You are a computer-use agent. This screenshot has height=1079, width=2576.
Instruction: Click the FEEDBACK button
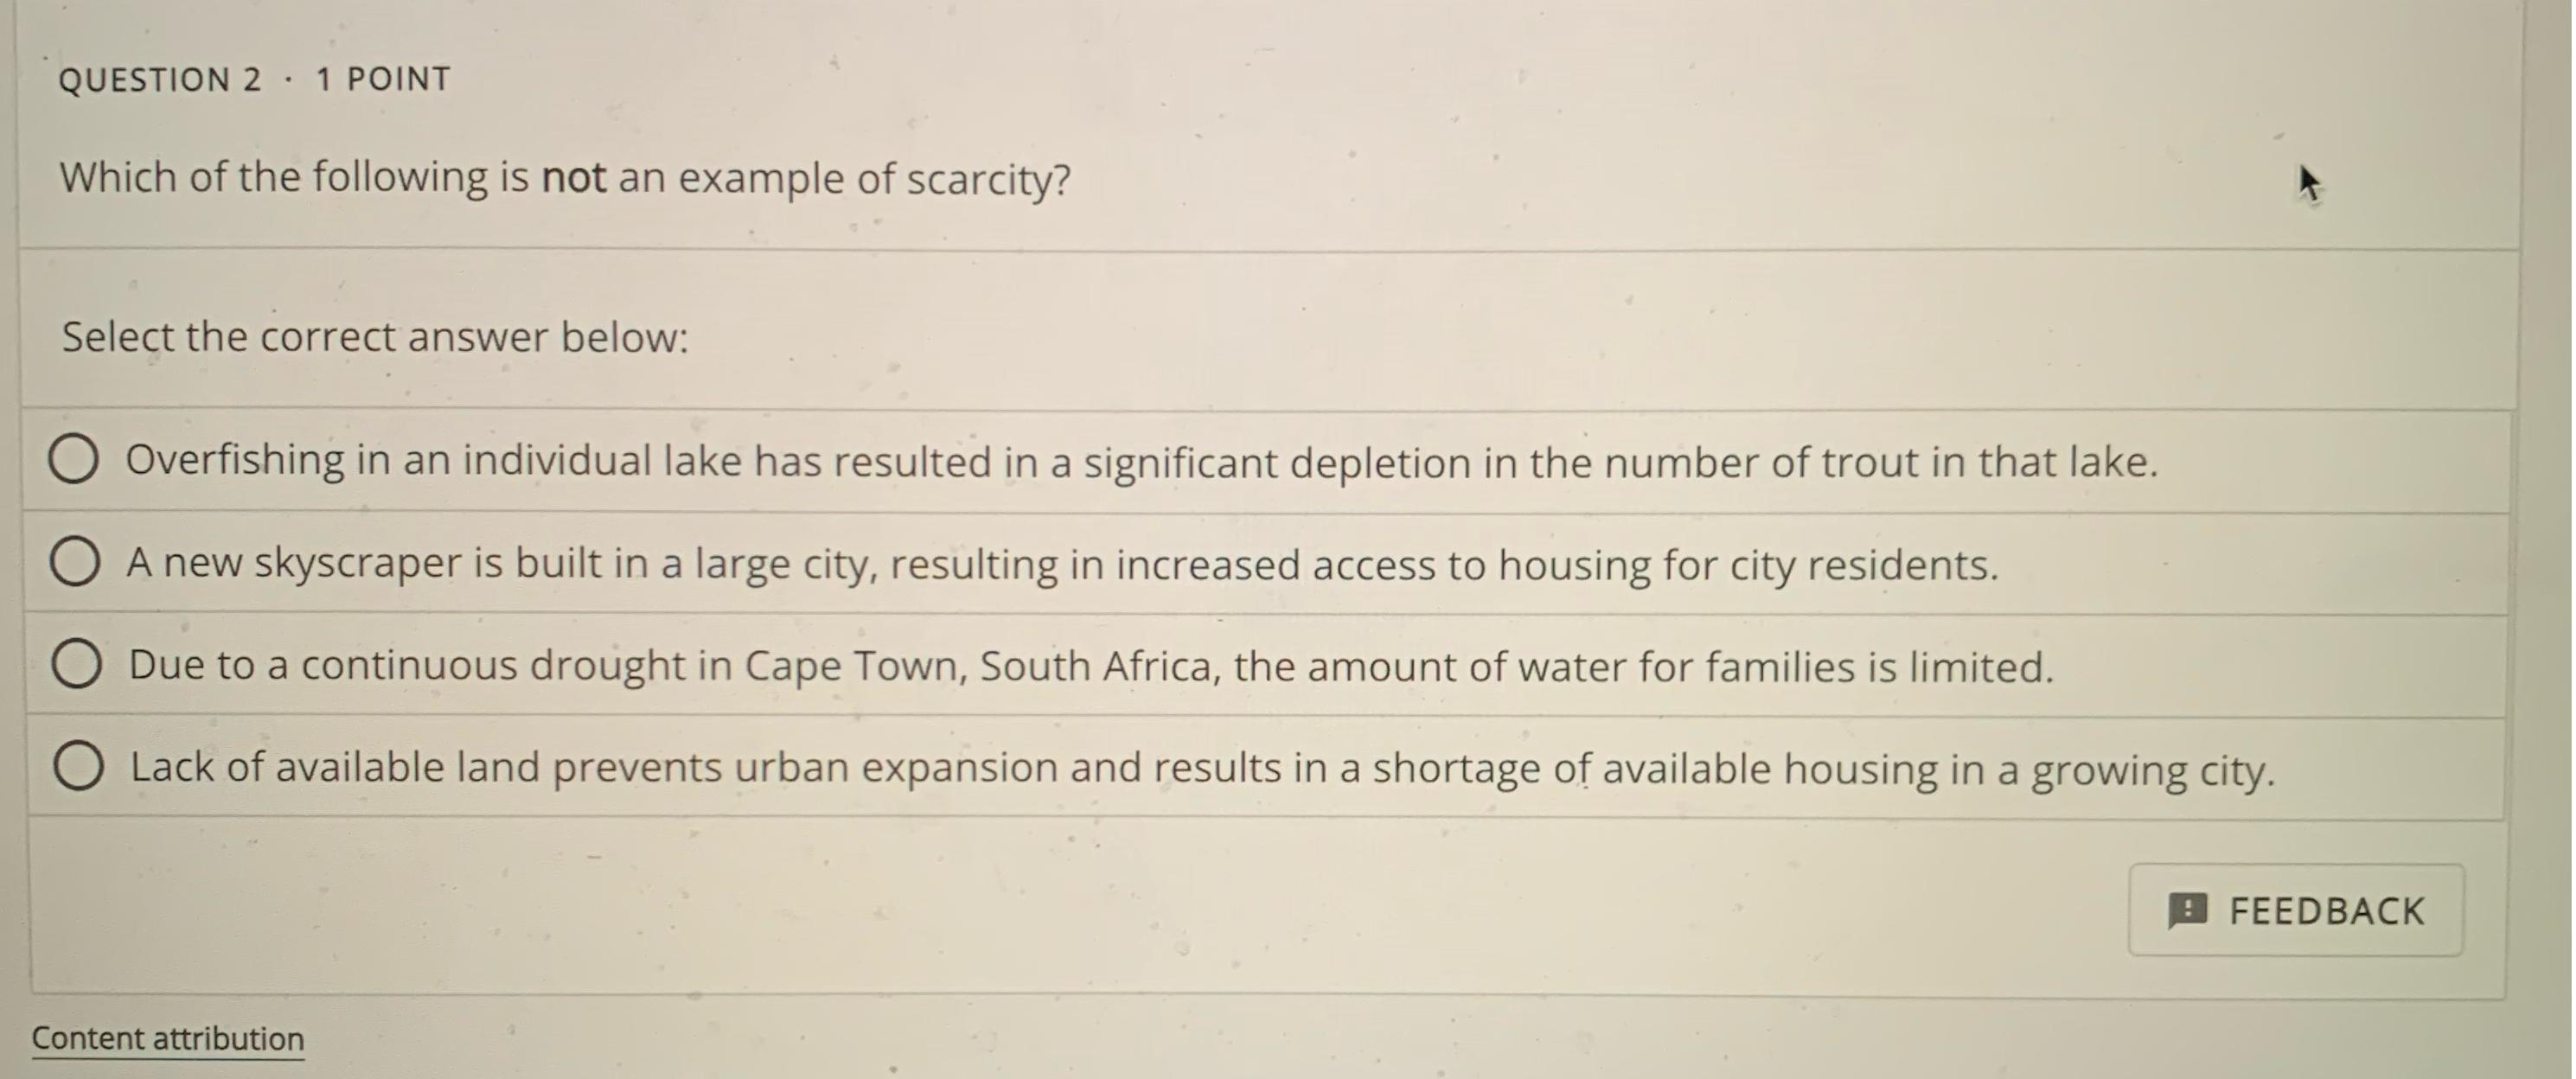(2295, 911)
